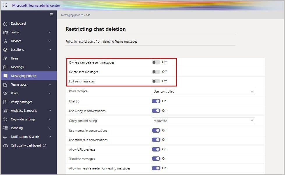Open Analytics & reports menu item

coord(24,111)
